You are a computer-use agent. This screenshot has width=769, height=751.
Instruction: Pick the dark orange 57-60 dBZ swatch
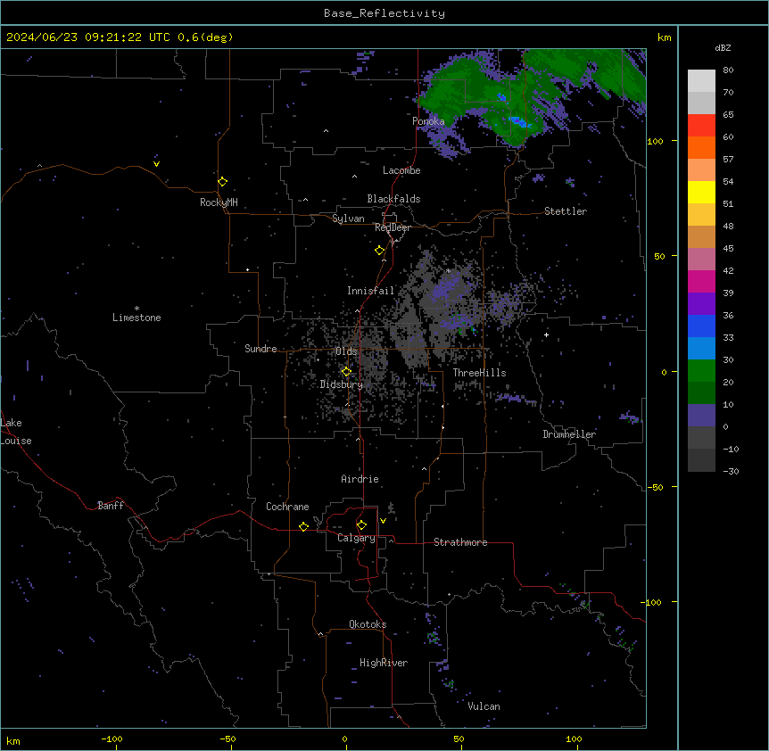click(701, 147)
